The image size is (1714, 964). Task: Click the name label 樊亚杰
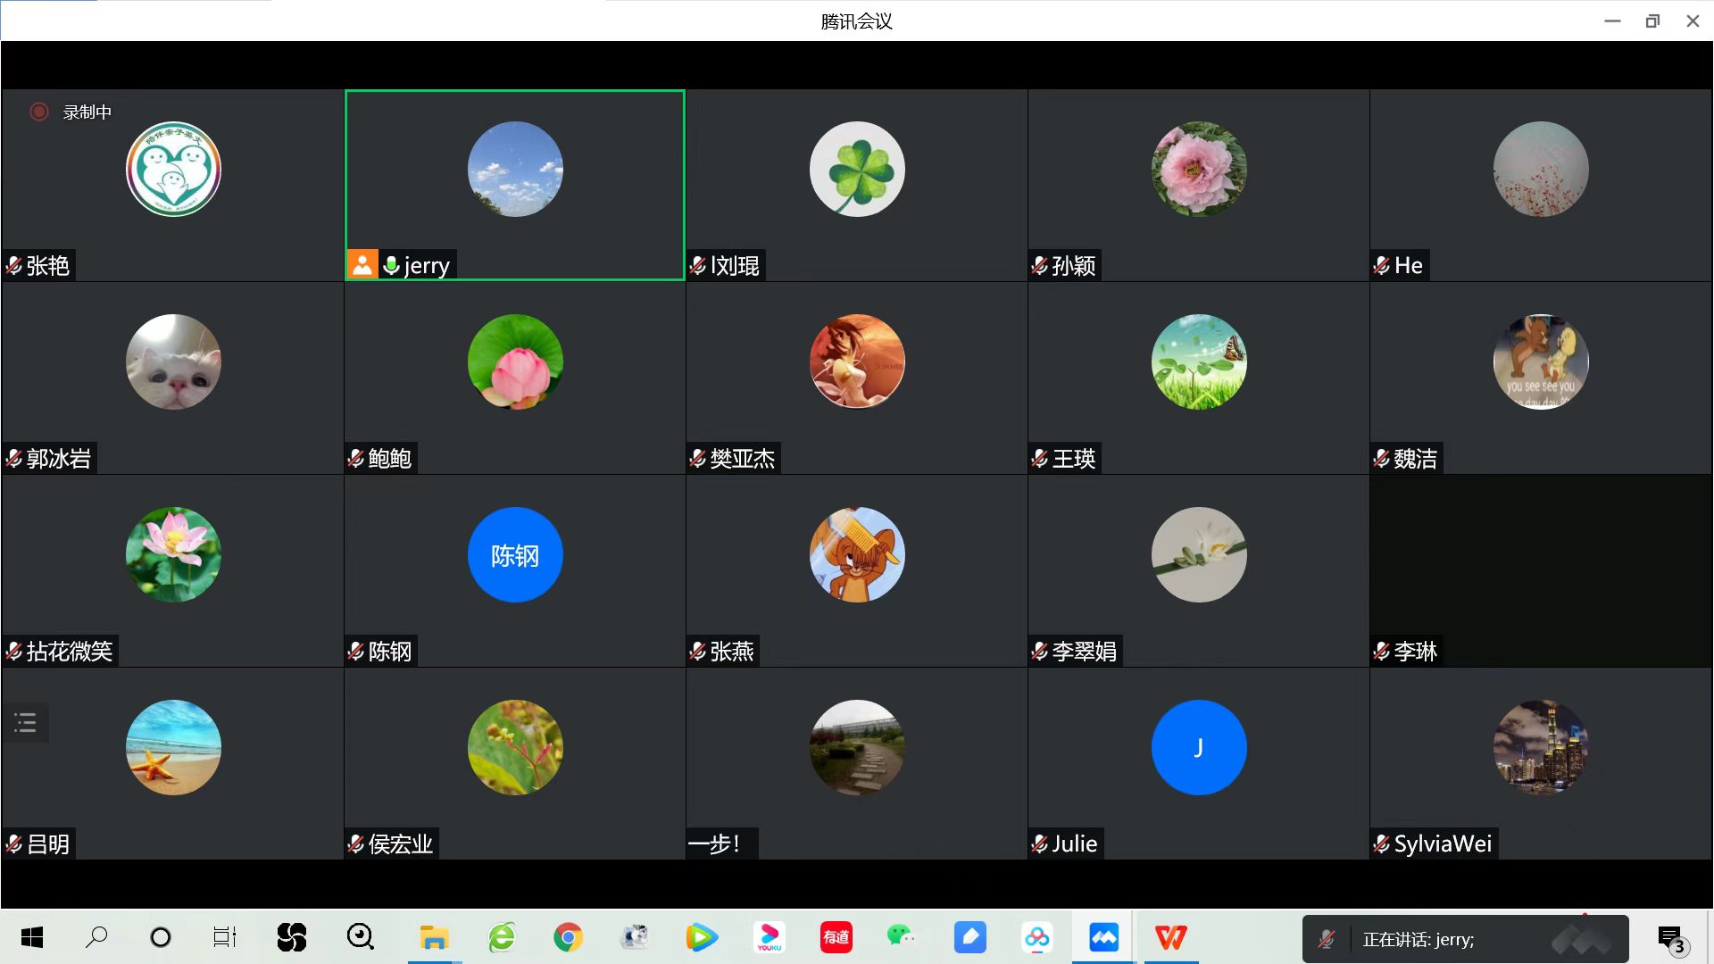click(743, 459)
